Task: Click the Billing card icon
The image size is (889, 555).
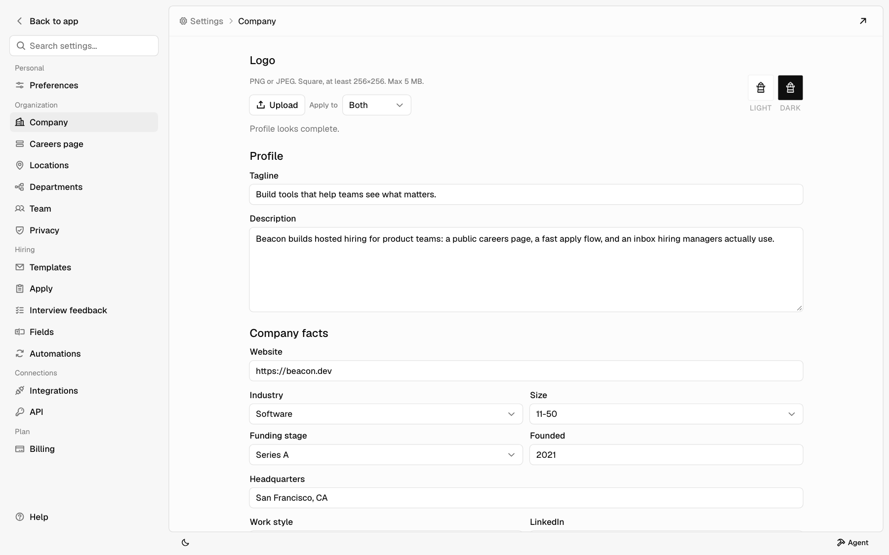Action: click(20, 449)
